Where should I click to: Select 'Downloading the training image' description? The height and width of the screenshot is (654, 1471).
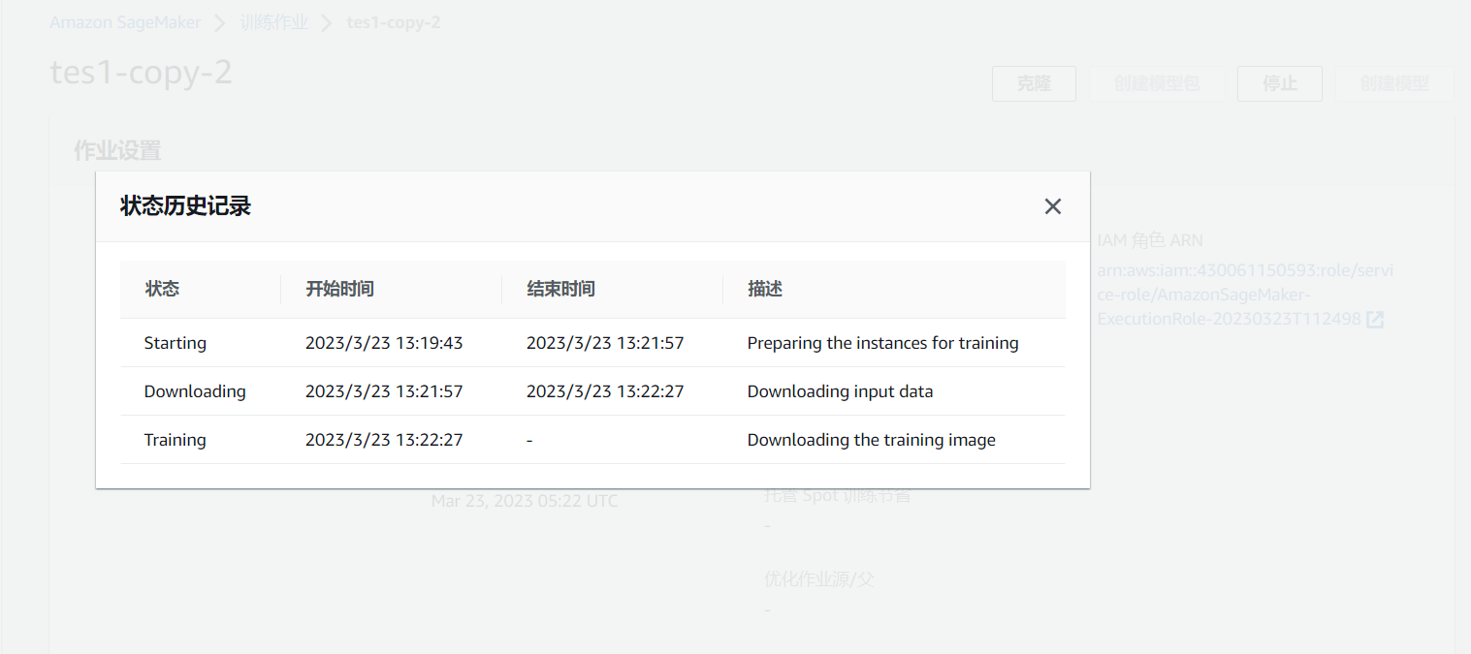[871, 440]
